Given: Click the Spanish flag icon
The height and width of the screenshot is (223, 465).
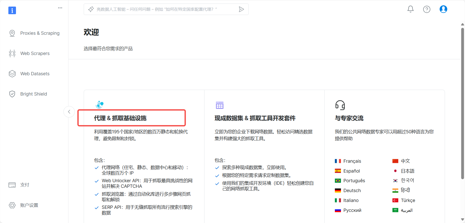Looking at the screenshot, I should point(338,171).
